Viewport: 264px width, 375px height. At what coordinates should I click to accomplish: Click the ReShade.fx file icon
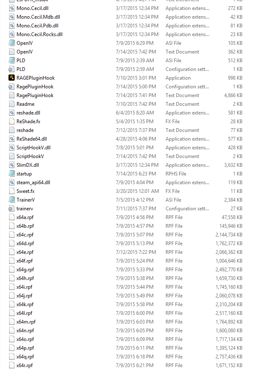tap(12, 122)
